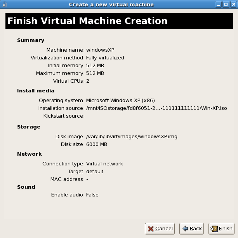Click the Fully virtualized method value
The height and width of the screenshot is (238, 238).
tap(105, 58)
